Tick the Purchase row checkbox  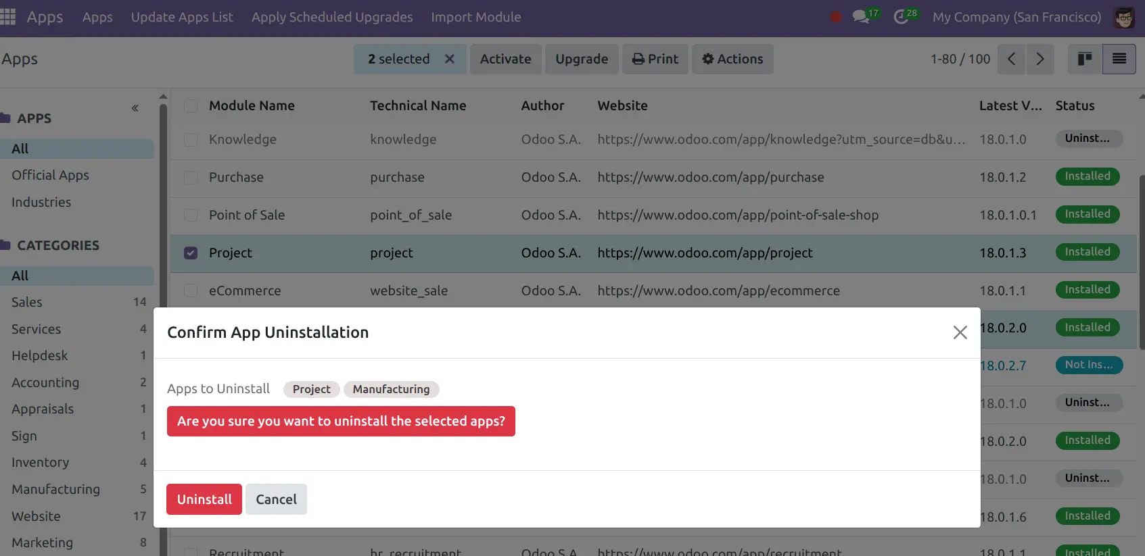coord(191,178)
